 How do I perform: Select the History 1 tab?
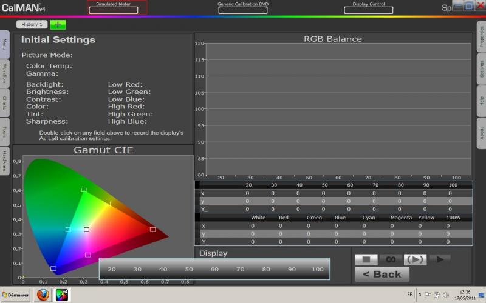click(x=32, y=24)
